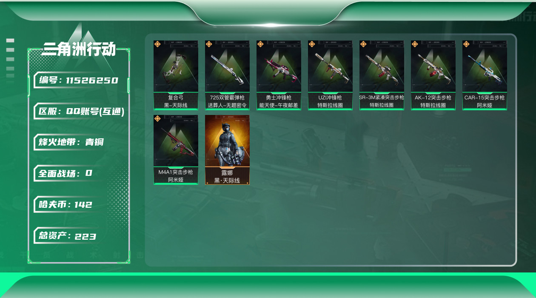The height and width of the screenshot is (298, 536).
Task: Click orange rarity badge on 725双管霰弹枪 card
Action: [x=209, y=44]
